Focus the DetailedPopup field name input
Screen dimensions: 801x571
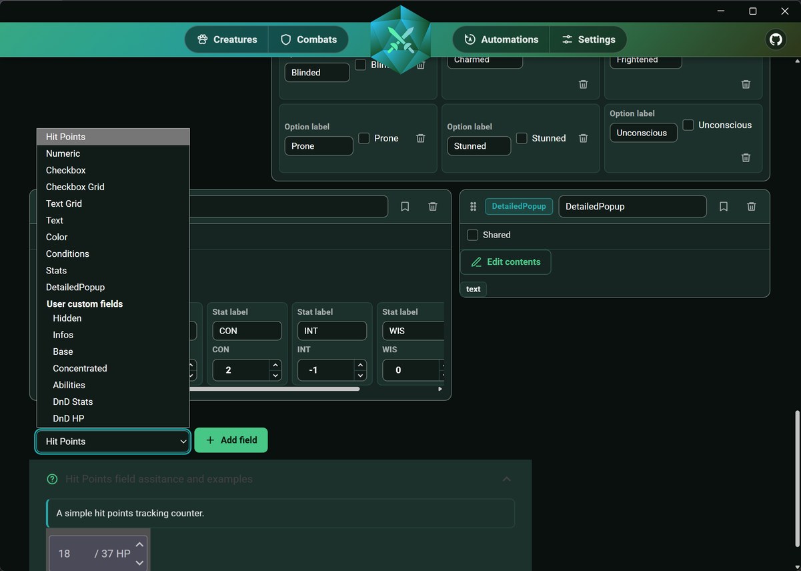click(632, 207)
